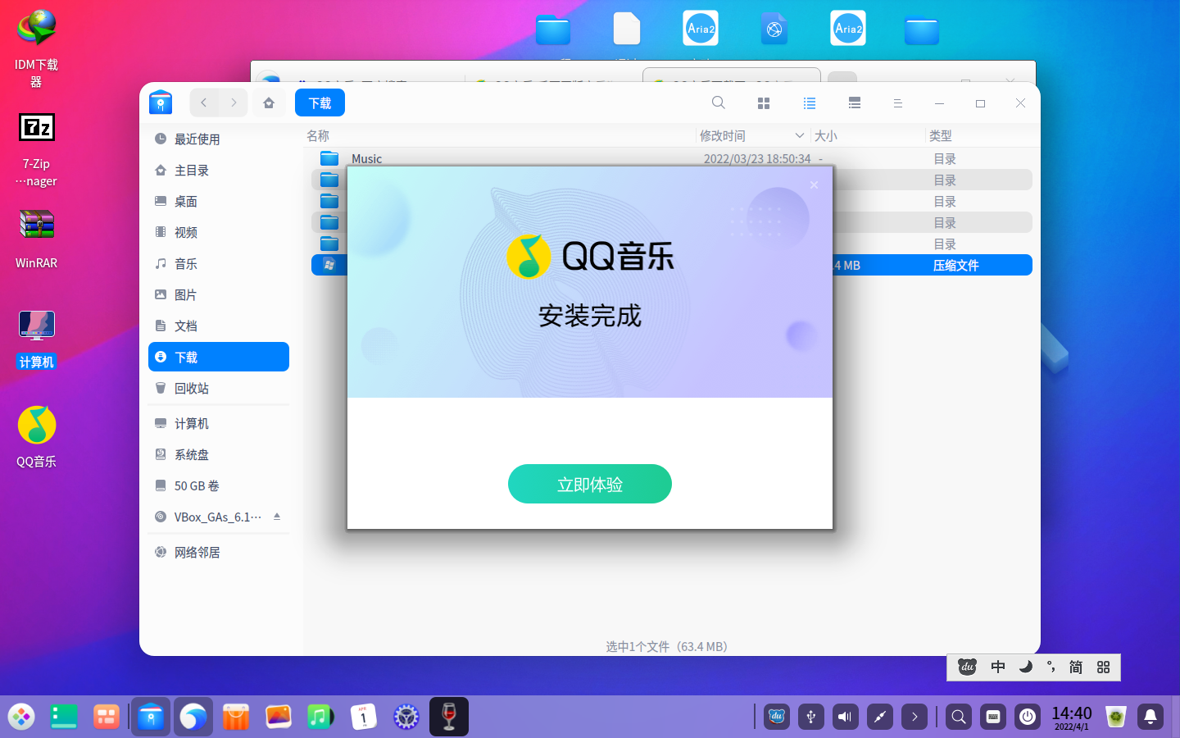Open 音乐 in the sidebar

219,263
